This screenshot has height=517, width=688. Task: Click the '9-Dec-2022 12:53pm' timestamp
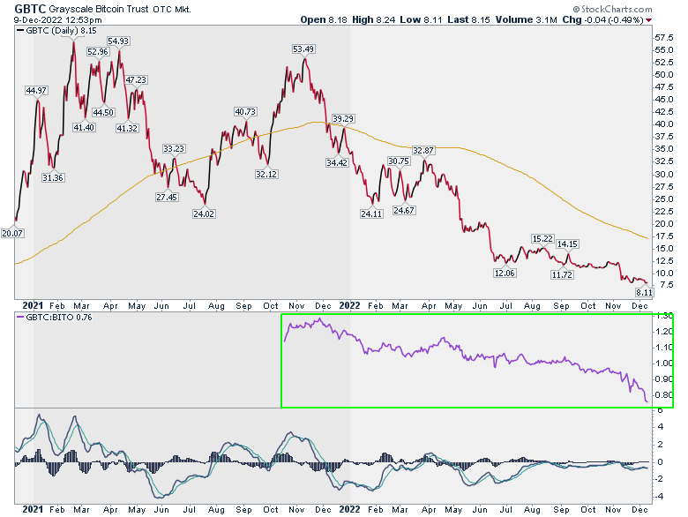point(57,19)
